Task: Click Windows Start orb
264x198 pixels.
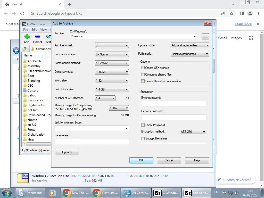Action: [7, 193]
